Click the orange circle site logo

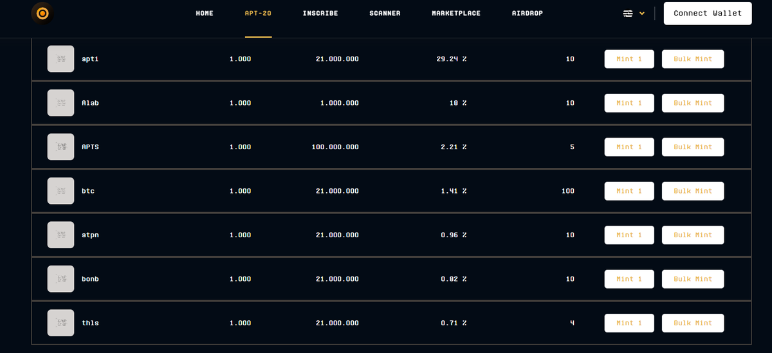(42, 13)
